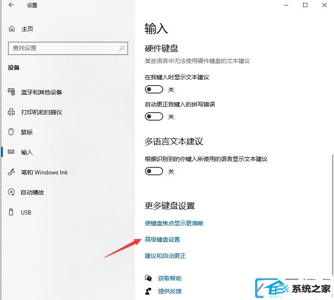Enable multilingual text suggestions toggle
This screenshot has height=300, width=334.
(154, 171)
